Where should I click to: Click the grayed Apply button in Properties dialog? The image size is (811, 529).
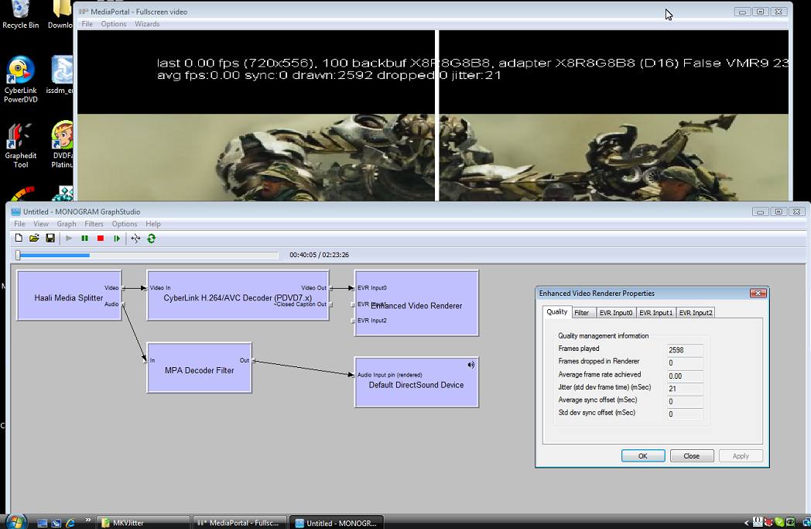(740, 456)
